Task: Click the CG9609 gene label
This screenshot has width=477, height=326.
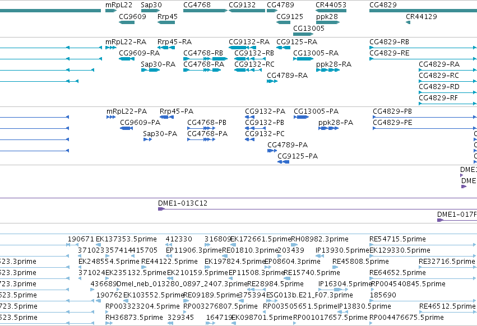Action: pyautogui.click(x=132, y=16)
